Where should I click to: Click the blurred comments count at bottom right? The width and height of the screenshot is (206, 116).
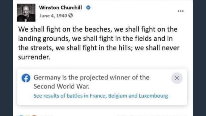coord(151,115)
